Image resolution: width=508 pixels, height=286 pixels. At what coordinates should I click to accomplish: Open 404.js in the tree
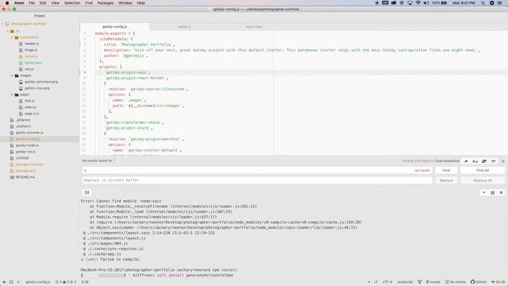point(29,101)
